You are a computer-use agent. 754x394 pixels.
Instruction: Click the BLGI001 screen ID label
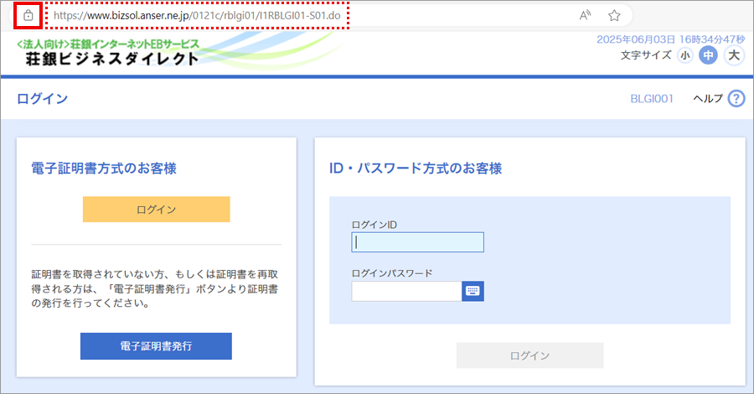pos(652,99)
